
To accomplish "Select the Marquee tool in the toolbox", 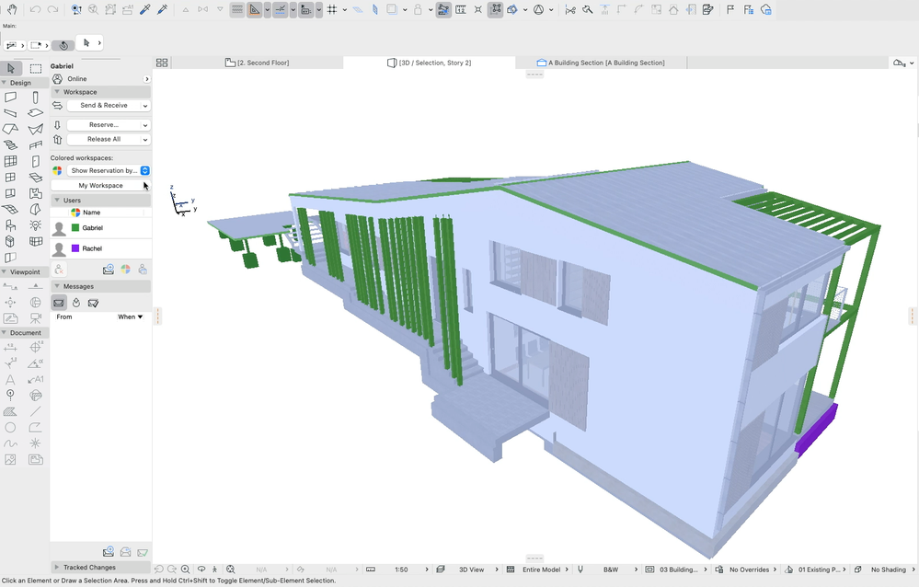I will tap(36, 68).
